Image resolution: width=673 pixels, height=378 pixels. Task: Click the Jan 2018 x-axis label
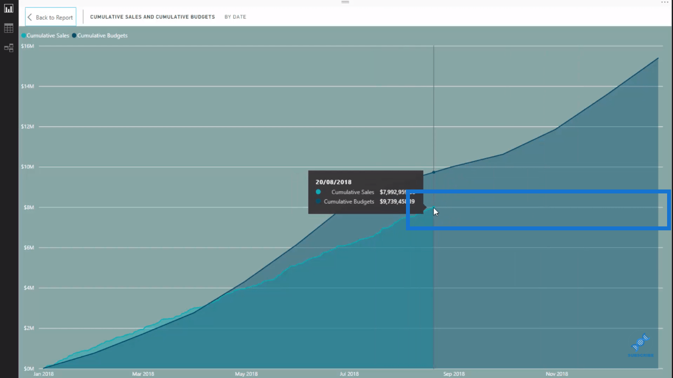[x=43, y=374]
